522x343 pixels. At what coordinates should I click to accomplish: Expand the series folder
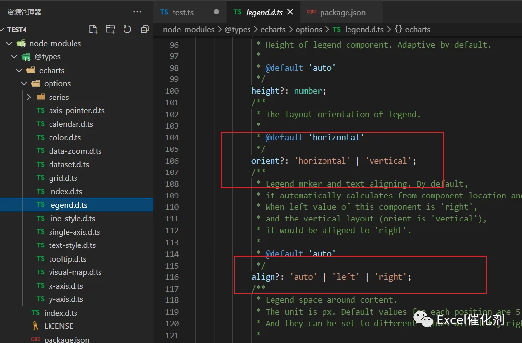point(29,97)
